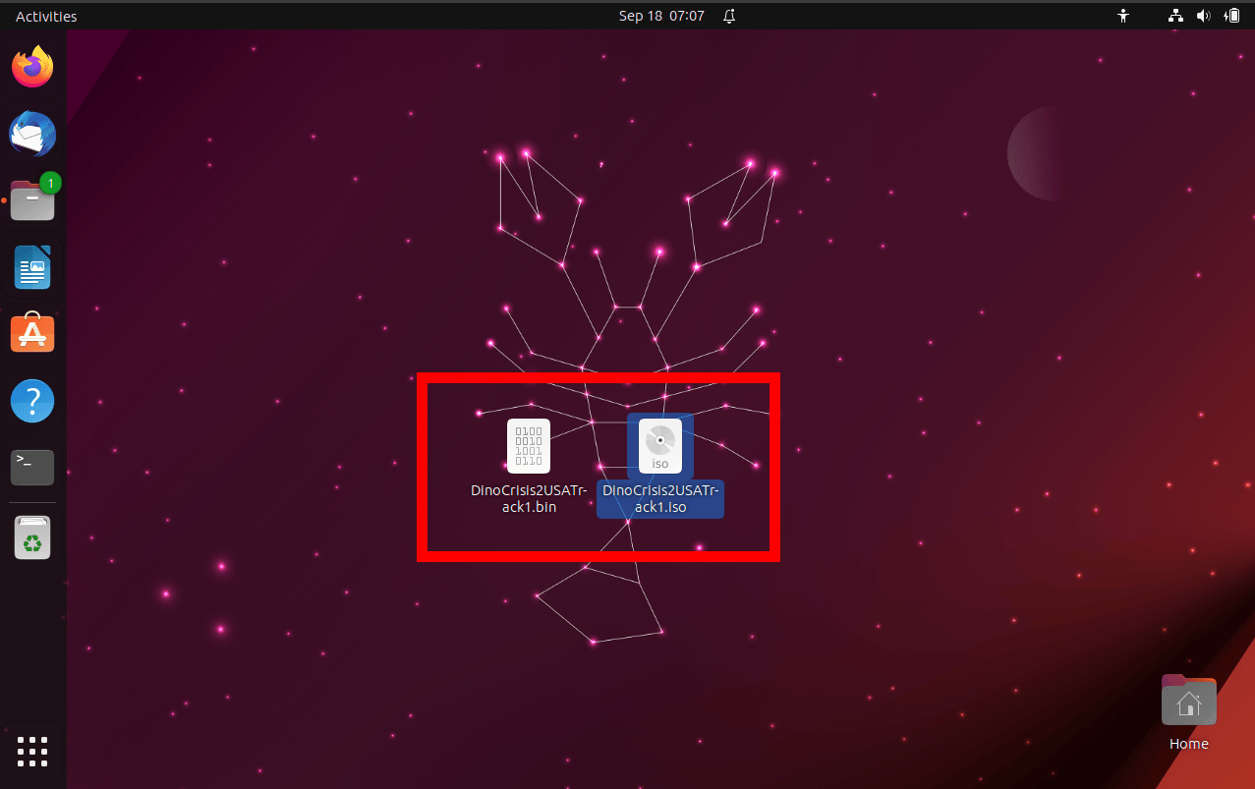The height and width of the screenshot is (789, 1255).
Task: Open the Terminal from the dock
Action: coord(32,467)
